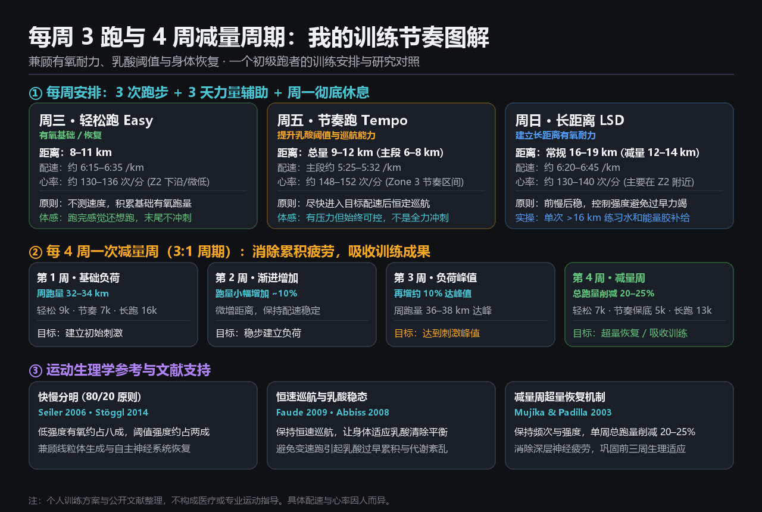762x512 pixels.
Task: Click the card title "第 1 周 · 基础负荷"
Action: 79,278
